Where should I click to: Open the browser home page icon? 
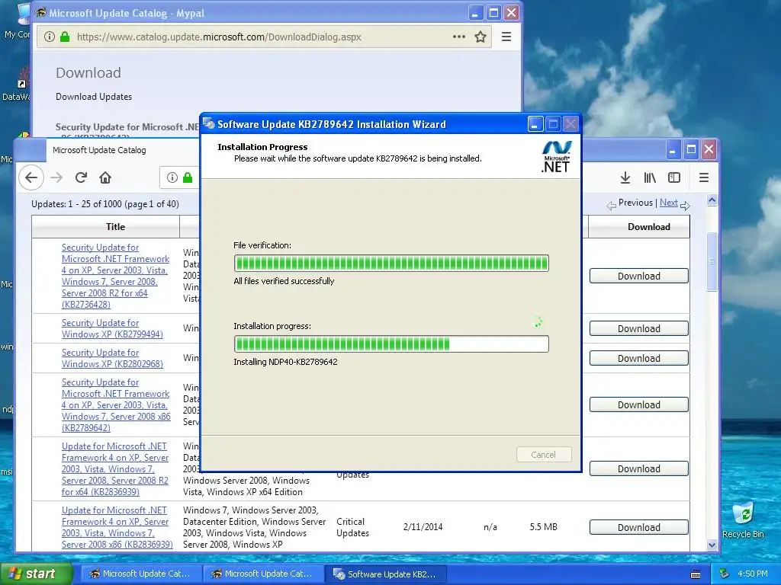point(105,177)
